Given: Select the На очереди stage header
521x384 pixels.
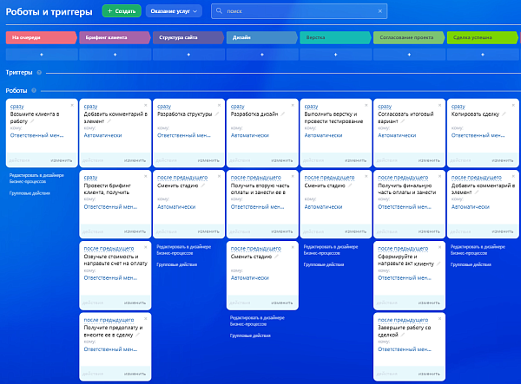Looking at the screenshot, I should (x=41, y=37).
